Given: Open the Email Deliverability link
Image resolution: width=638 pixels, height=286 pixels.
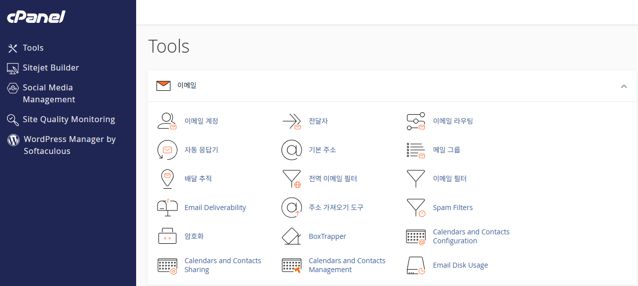Looking at the screenshot, I should coord(215,208).
